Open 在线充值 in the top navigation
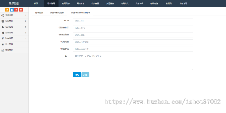The height and width of the screenshot is (113, 226). (154, 3)
